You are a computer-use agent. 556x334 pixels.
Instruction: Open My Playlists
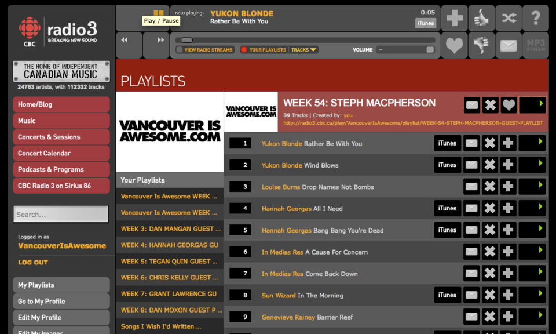61,285
